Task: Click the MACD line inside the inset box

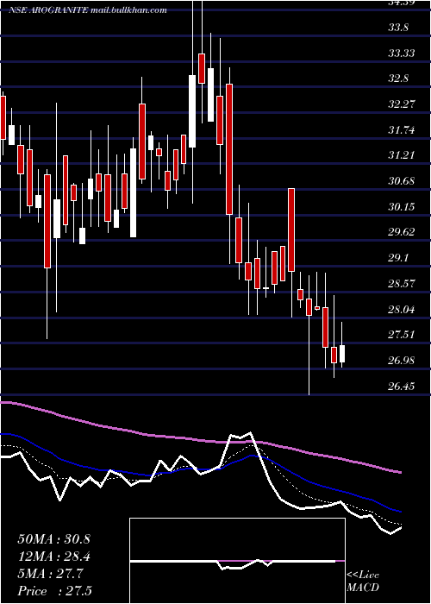Action: (x=237, y=563)
